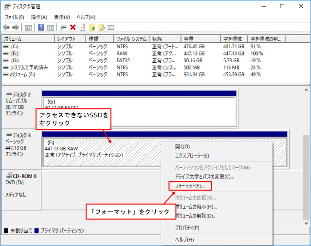Screen dimensions: 311x246
Task: Select the システムで予約済み volume row
Action: point(155,68)
